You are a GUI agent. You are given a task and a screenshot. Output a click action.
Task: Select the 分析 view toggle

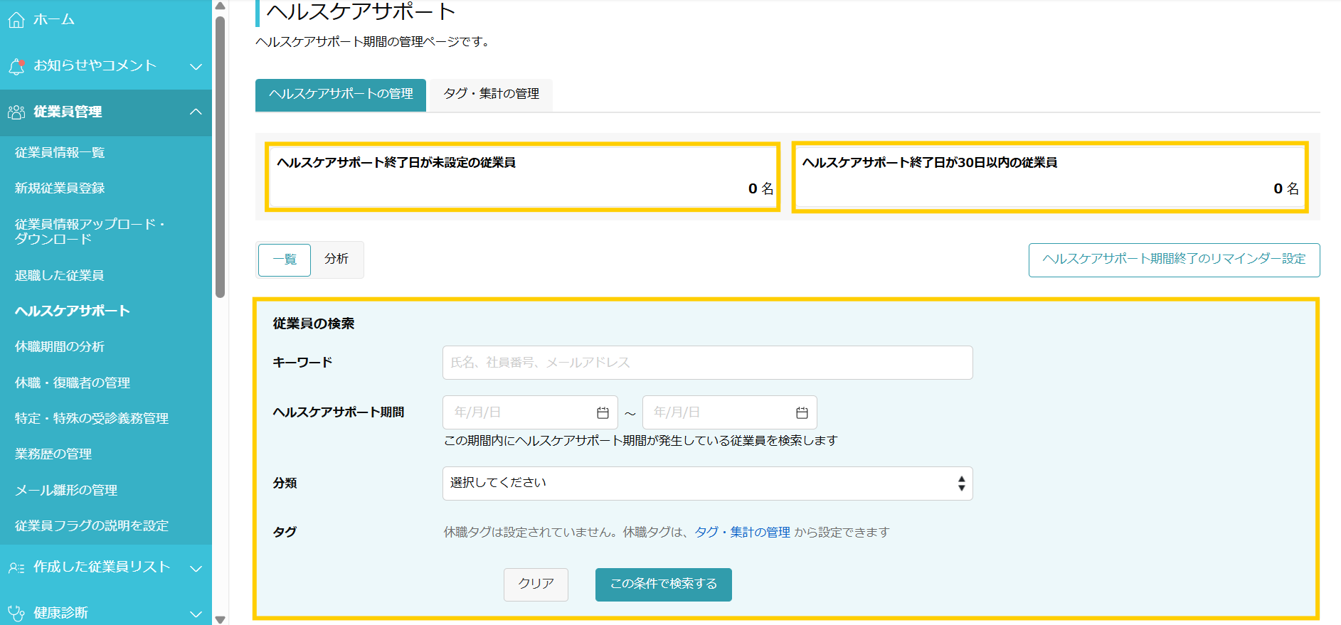[336, 260]
